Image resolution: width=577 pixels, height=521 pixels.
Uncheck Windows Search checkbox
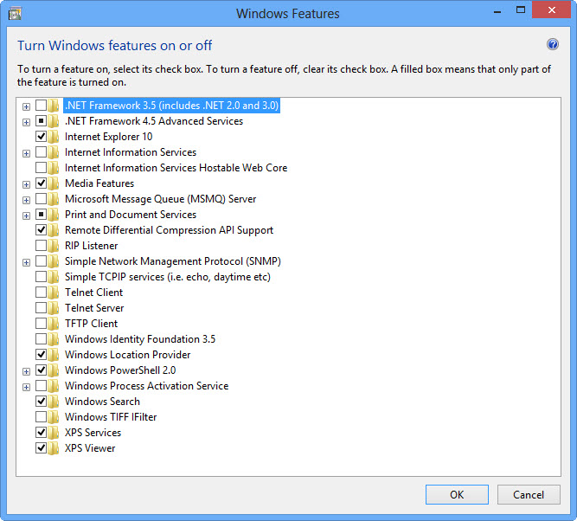pos(41,401)
